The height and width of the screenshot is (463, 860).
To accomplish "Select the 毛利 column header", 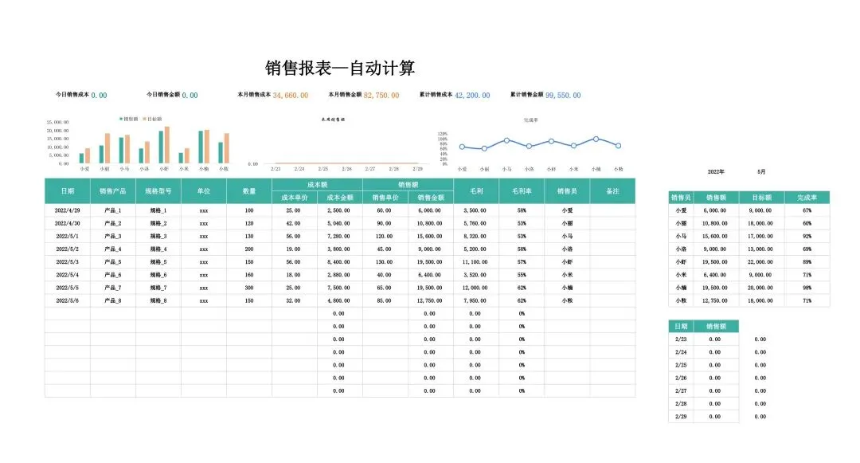I will pyautogui.click(x=476, y=191).
